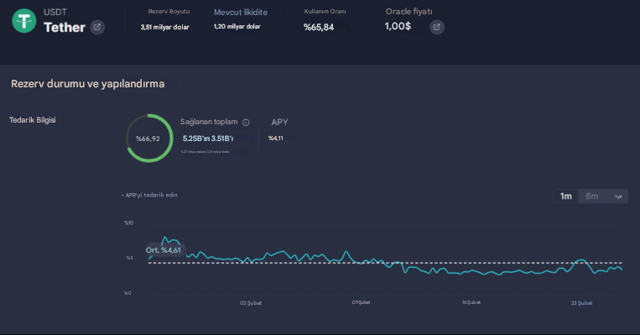Click the %10 y-axis label

click(129, 222)
